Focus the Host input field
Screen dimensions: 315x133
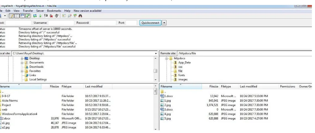click(x=18, y=23)
